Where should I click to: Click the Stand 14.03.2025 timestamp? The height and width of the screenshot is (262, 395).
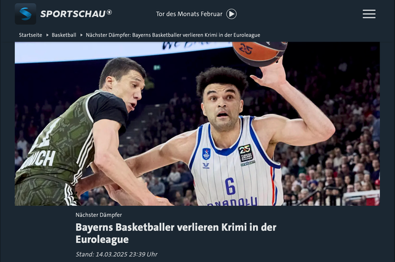coord(117,254)
